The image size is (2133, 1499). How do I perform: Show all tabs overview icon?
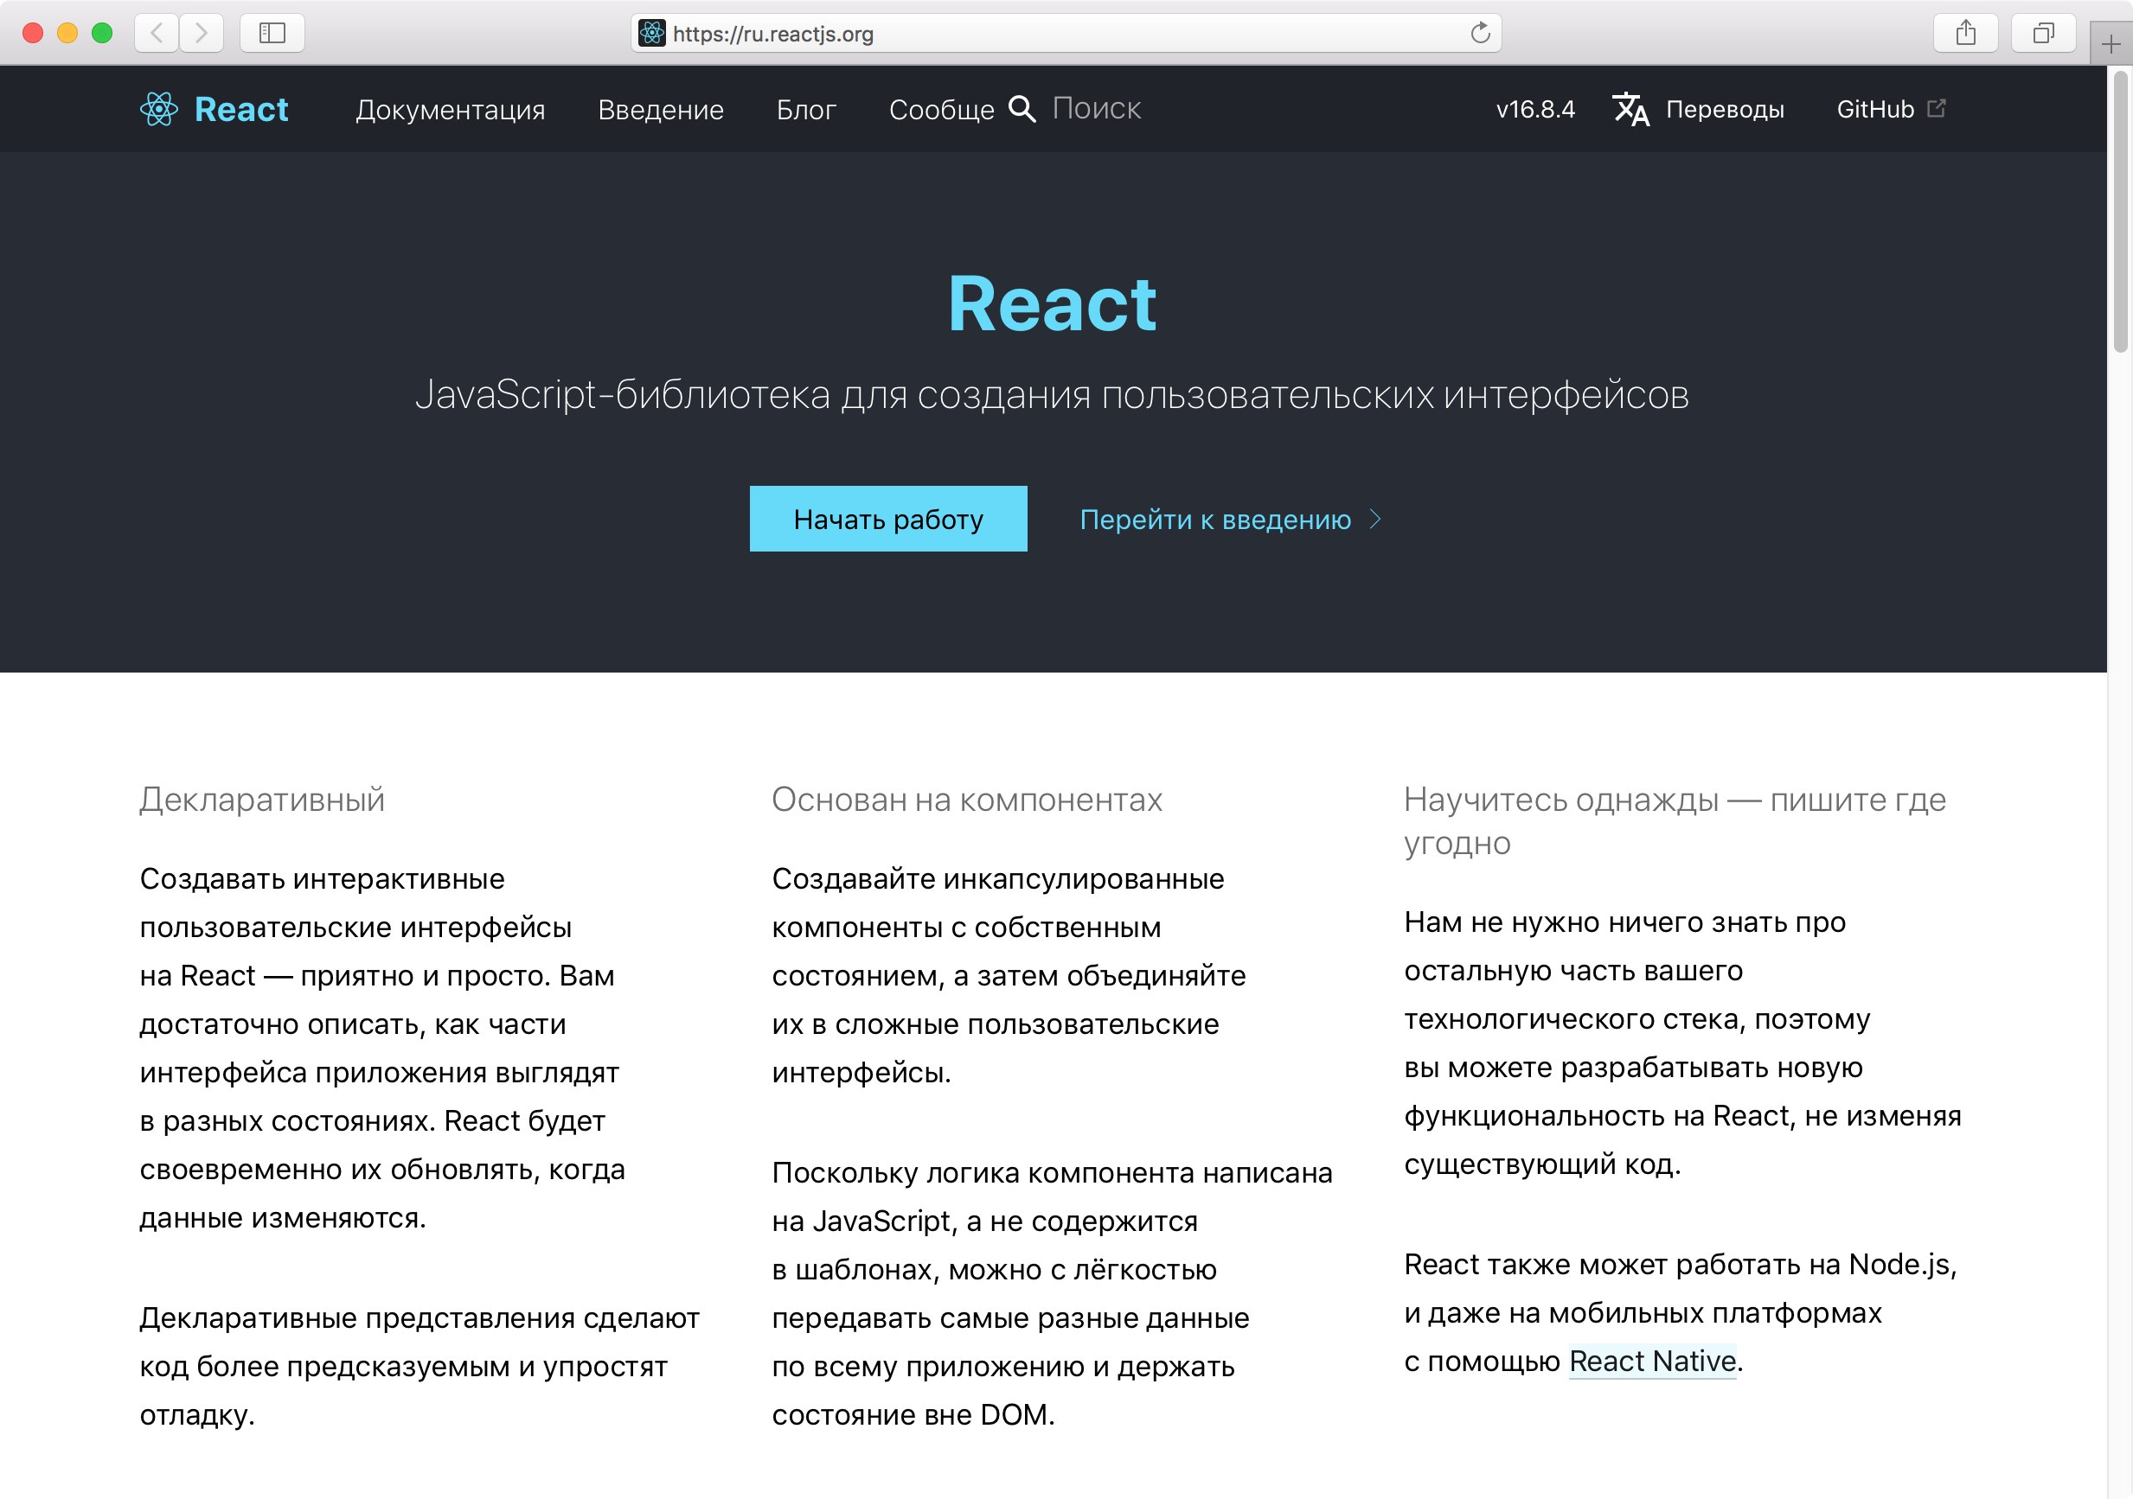click(x=2043, y=34)
